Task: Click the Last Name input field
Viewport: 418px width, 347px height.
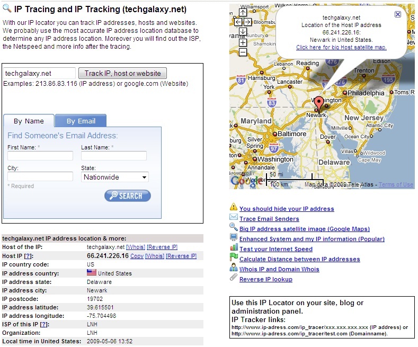Action: pyautogui.click(x=114, y=156)
